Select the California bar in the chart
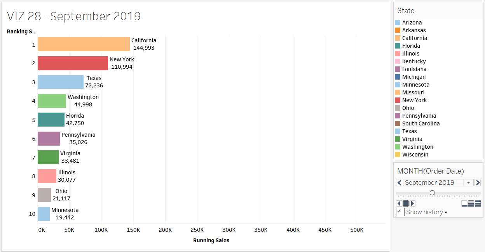Viewport: 485px width, 252px height. click(x=84, y=44)
